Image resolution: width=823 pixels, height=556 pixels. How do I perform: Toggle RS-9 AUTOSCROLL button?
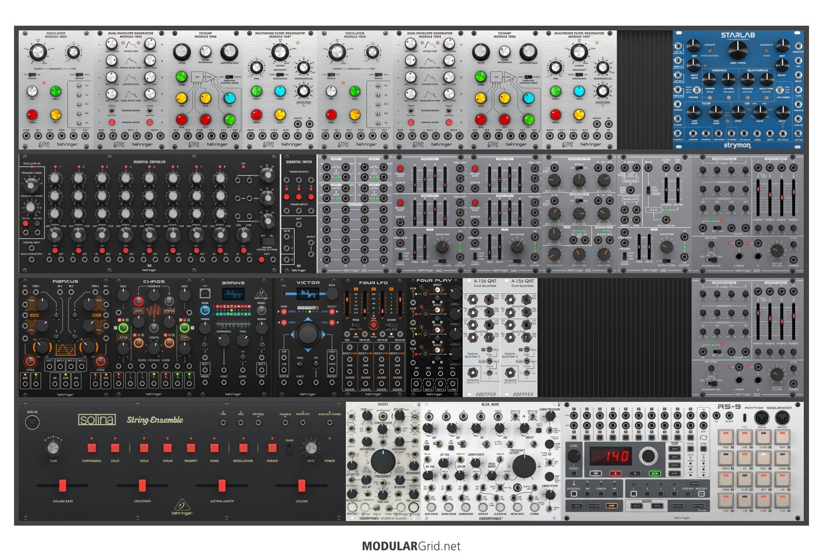click(x=574, y=494)
